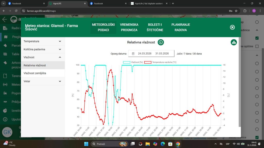Switch to the Vremenska prognoza tab

pos(129,27)
